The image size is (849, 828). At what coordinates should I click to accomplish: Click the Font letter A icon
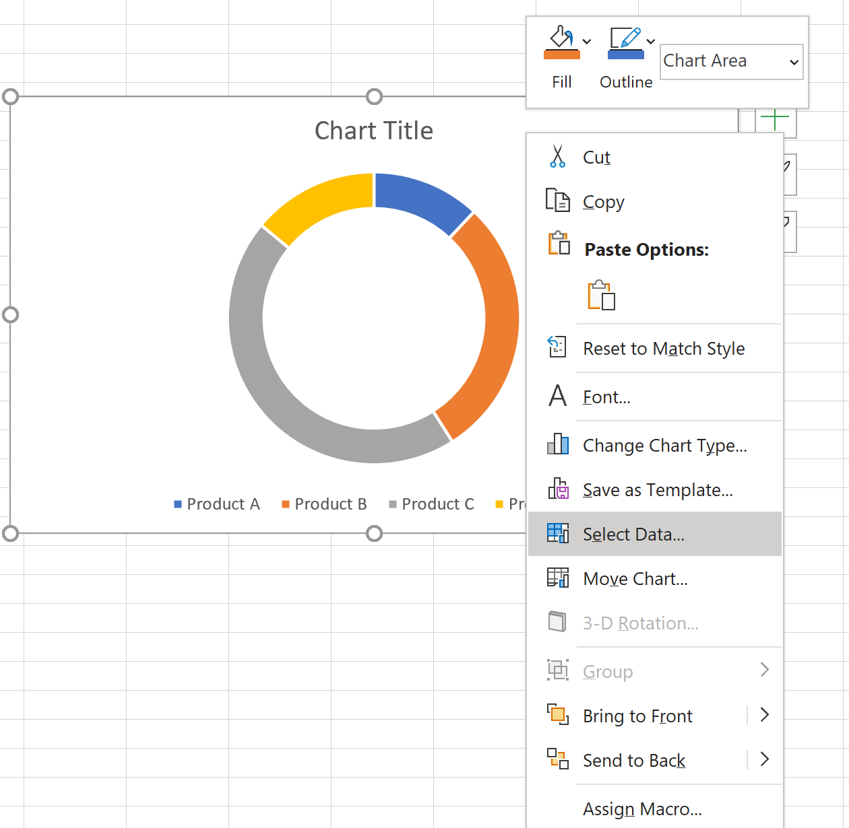[x=558, y=396]
